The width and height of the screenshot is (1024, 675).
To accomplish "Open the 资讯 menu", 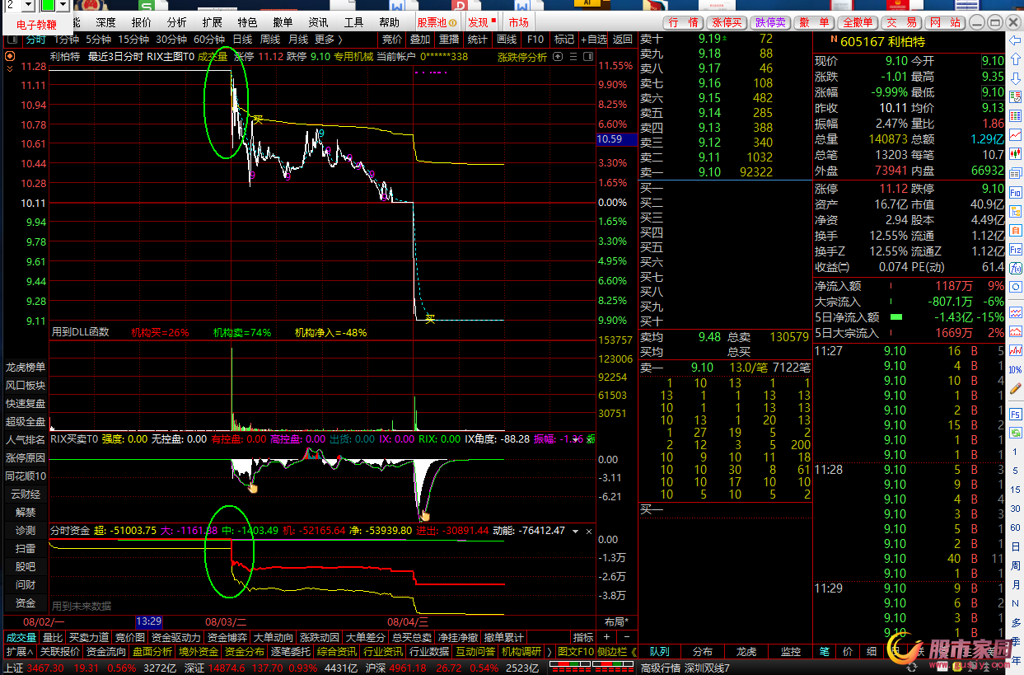I will coord(318,22).
